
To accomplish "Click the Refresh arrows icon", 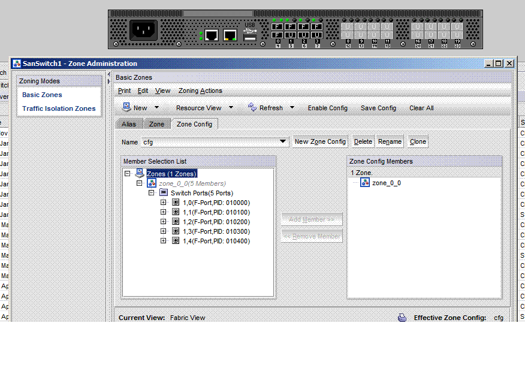I will (252, 107).
